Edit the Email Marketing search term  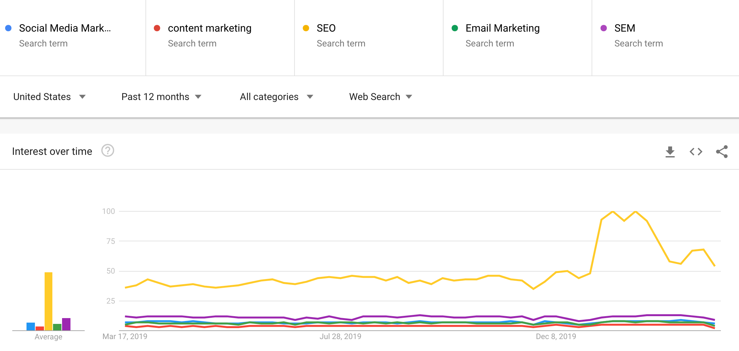pyautogui.click(x=502, y=28)
